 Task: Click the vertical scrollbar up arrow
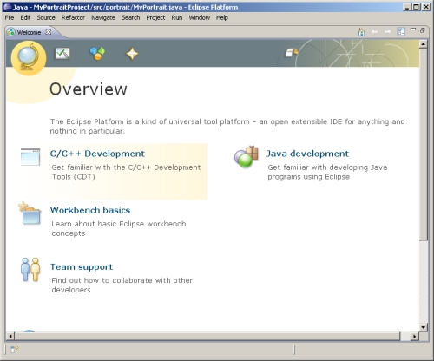coord(423,44)
